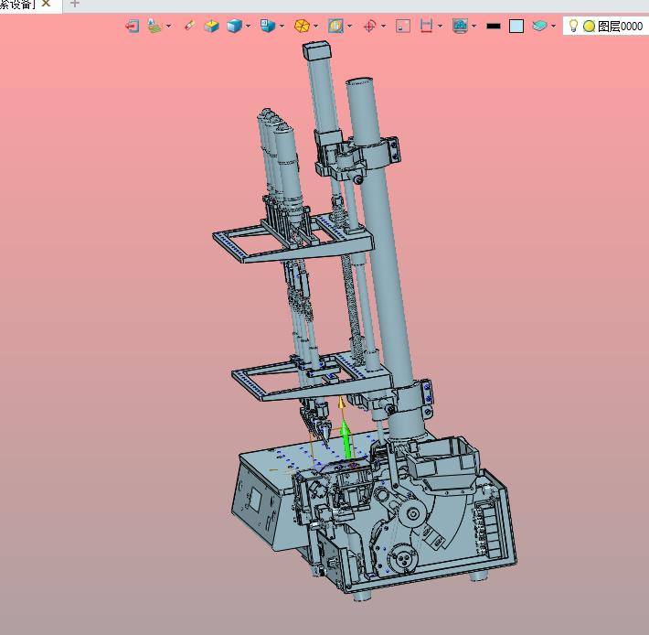This screenshot has width=649, height=635.
Task: Open the measure tool dropdown arrow
Action: pyautogui.click(x=440, y=27)
